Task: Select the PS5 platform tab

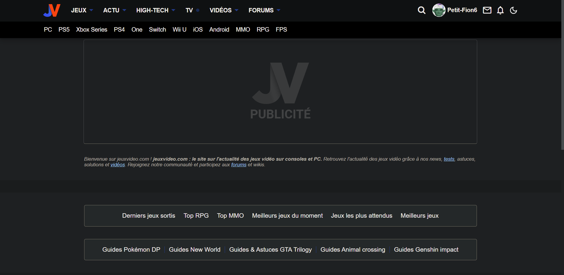Action: (64, 30)
